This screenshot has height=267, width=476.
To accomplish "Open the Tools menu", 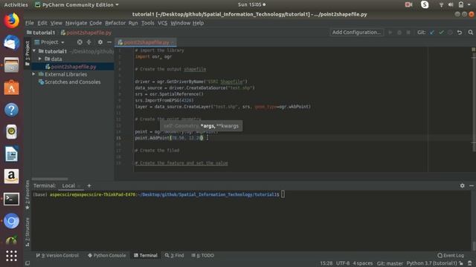I will pyautogui.click(x=148, y=23).
